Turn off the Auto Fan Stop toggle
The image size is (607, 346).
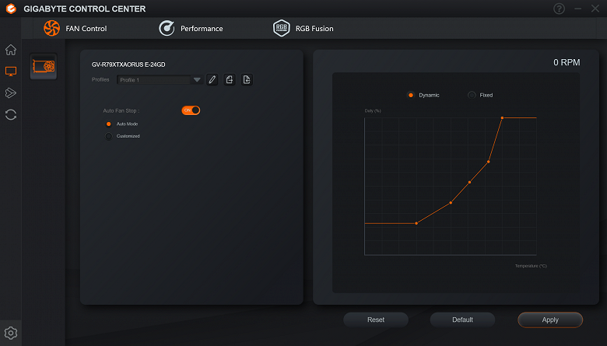pyautogui.click(x=191, y=110)
